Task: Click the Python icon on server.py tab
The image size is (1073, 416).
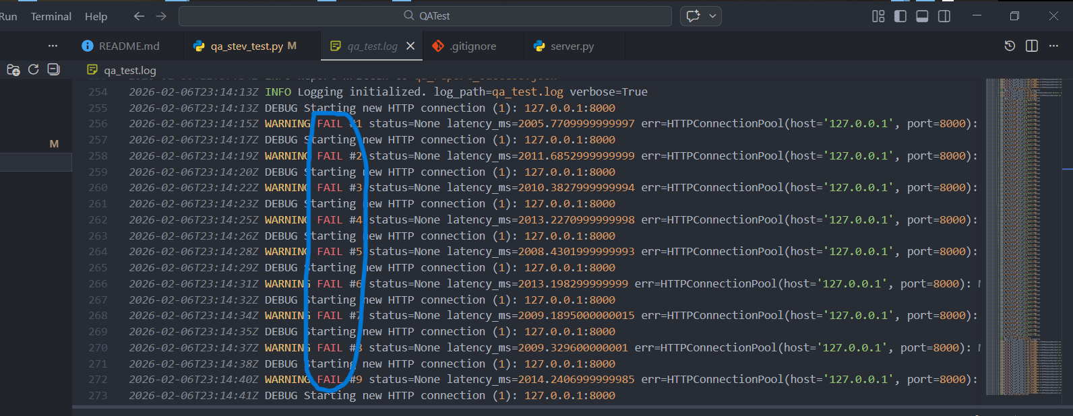Action: [539, 46]
